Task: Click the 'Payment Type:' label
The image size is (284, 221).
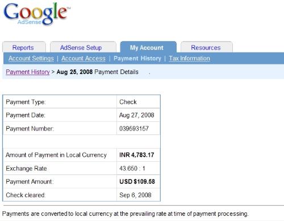Action: (x=26, y=102)
